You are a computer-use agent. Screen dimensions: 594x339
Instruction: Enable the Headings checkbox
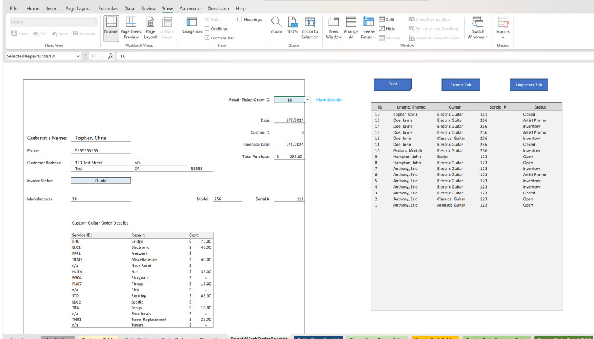pyautogui.click(x=240, y=19)
